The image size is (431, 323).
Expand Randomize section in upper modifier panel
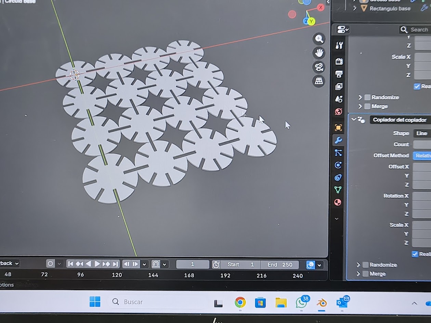[360, 97]
